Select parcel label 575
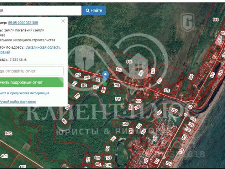The height and width of the screenshot is (169, 225). coord(212,75)
